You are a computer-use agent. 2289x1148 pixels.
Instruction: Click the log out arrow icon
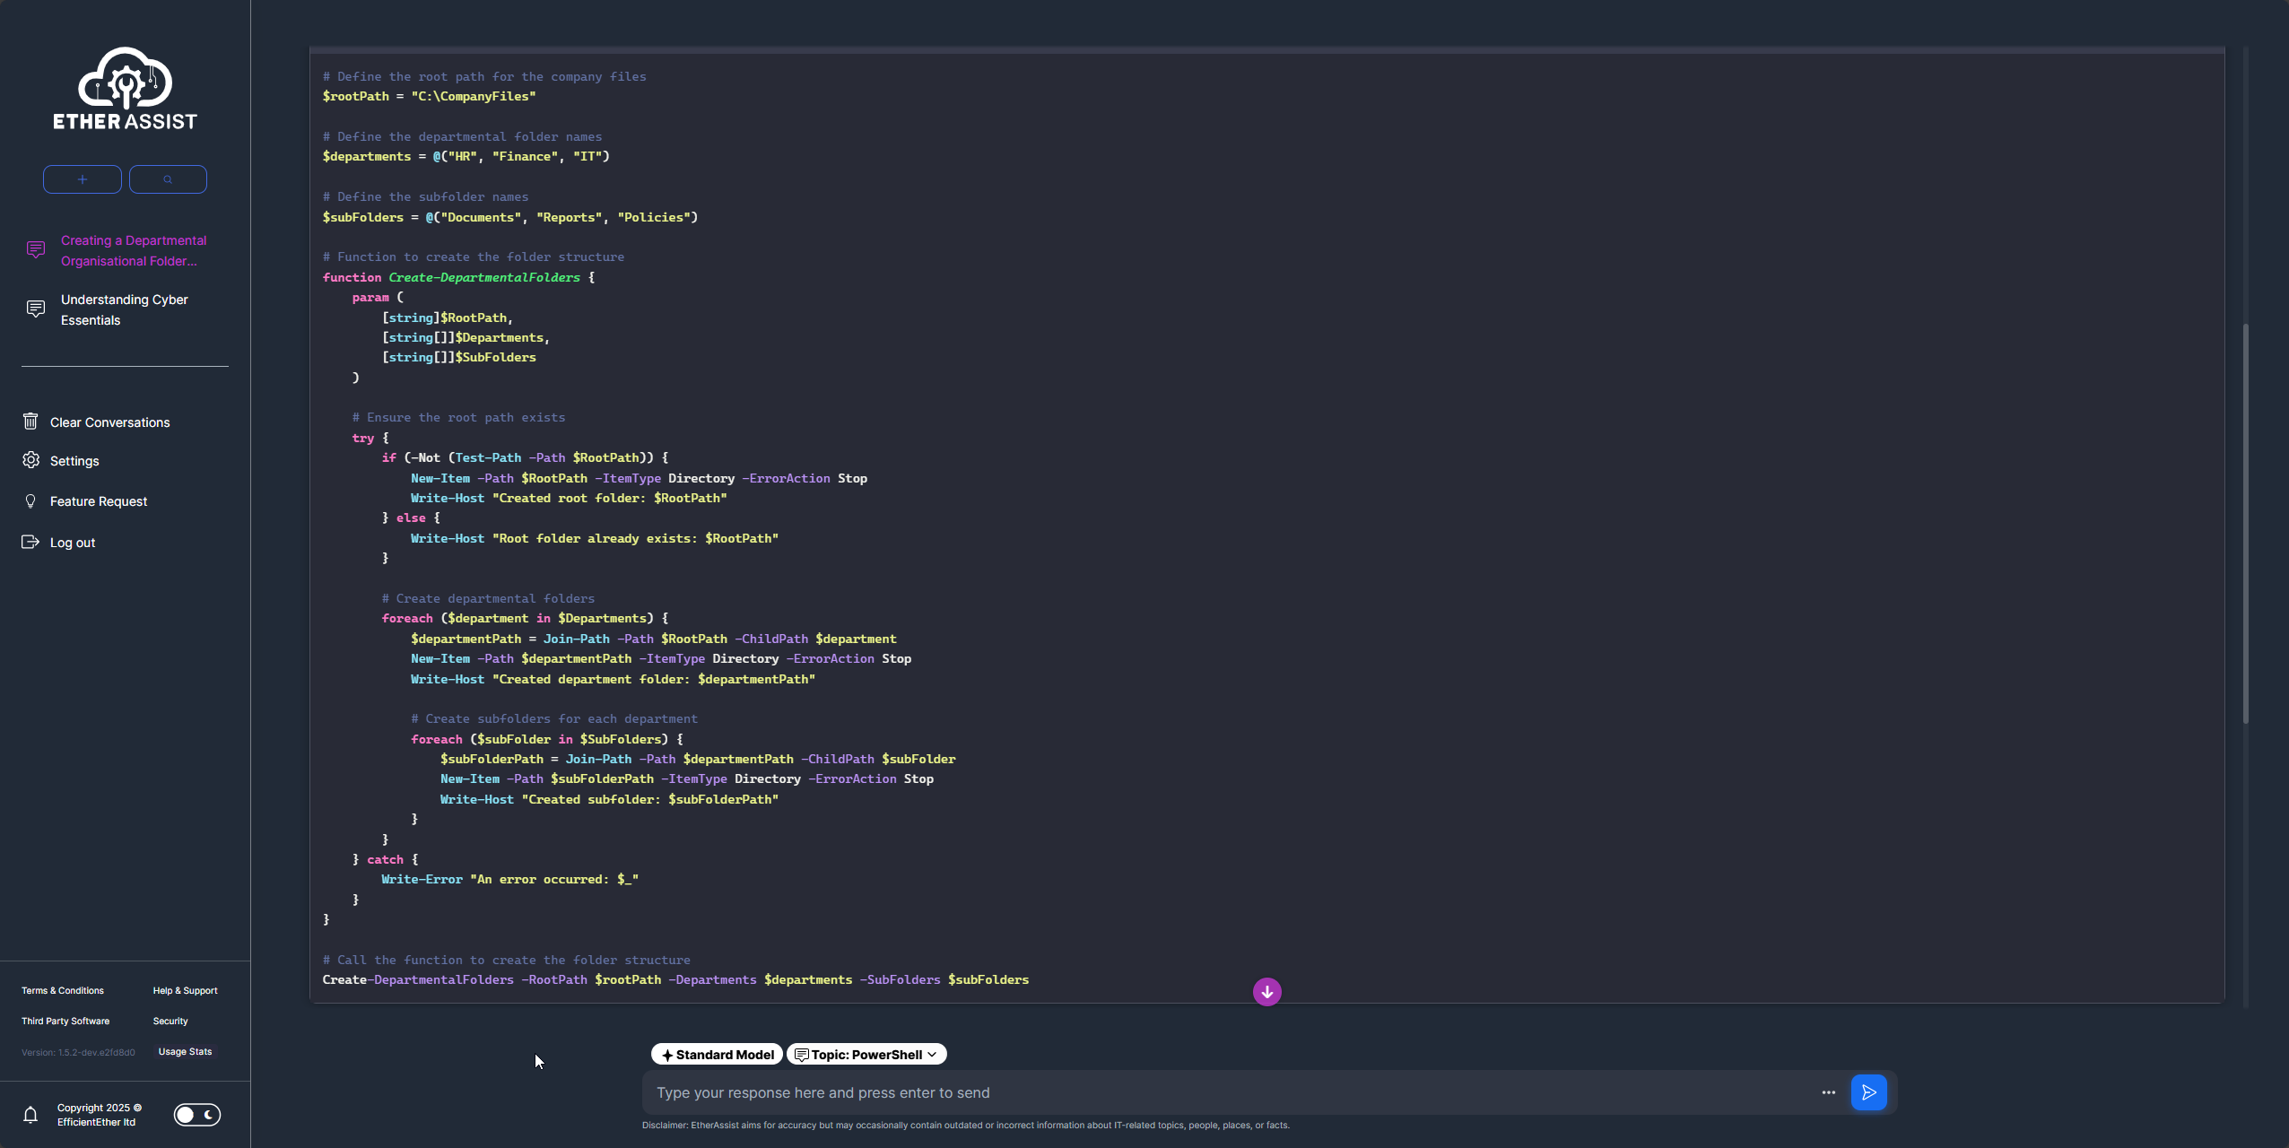click(30, 542)
